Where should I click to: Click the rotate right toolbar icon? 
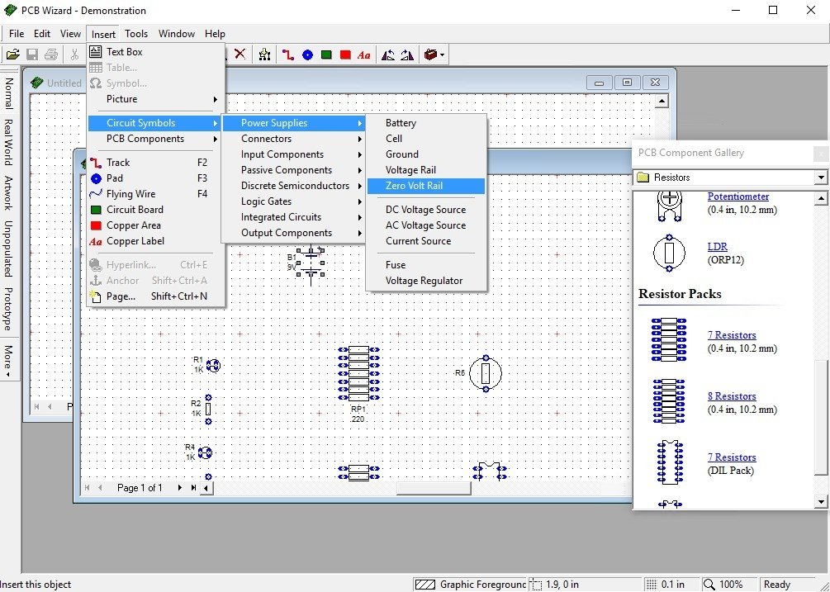tap(407, 54)
